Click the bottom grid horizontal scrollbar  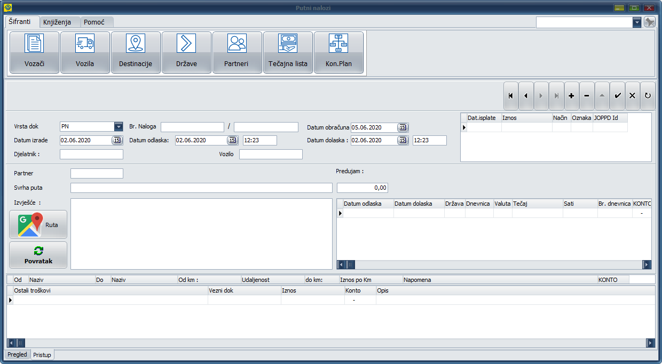pyautogui.click(x=331, y=343)
